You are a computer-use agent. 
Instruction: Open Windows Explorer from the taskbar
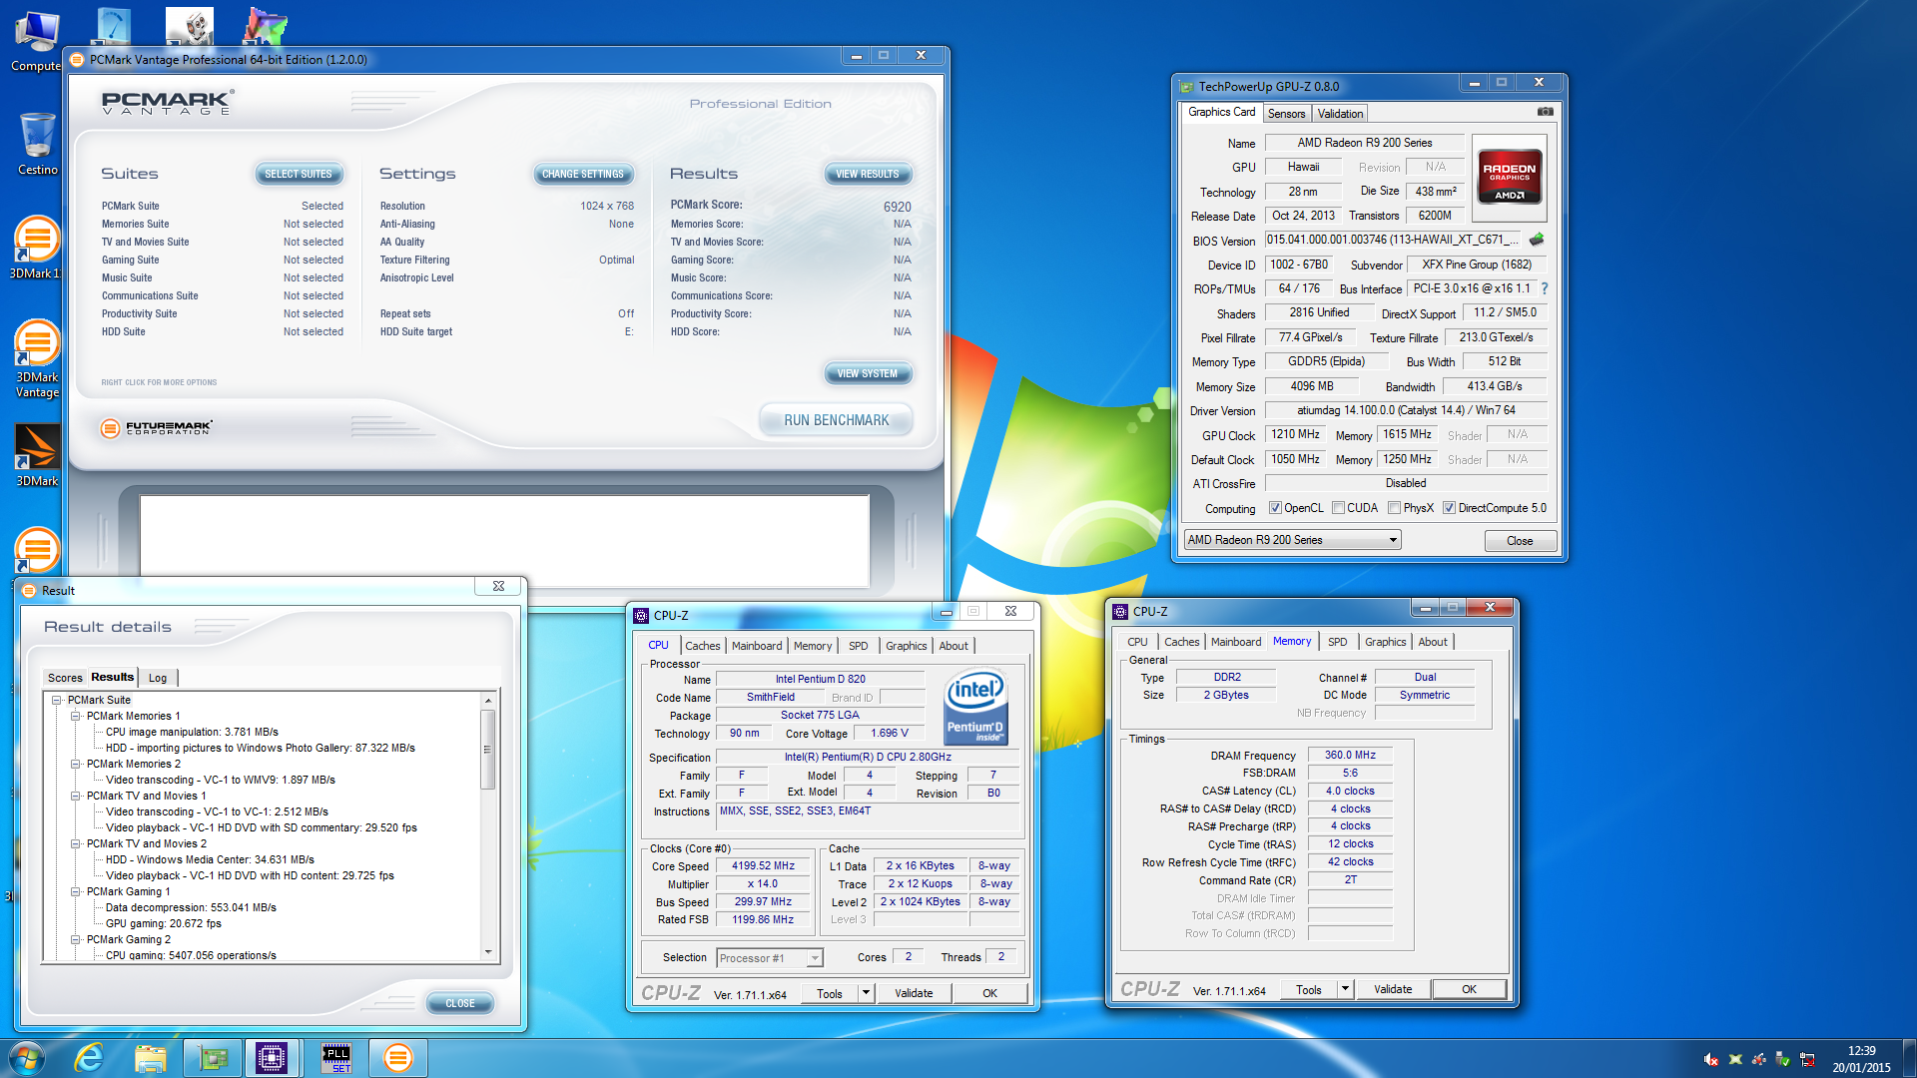coord(150,1058)
